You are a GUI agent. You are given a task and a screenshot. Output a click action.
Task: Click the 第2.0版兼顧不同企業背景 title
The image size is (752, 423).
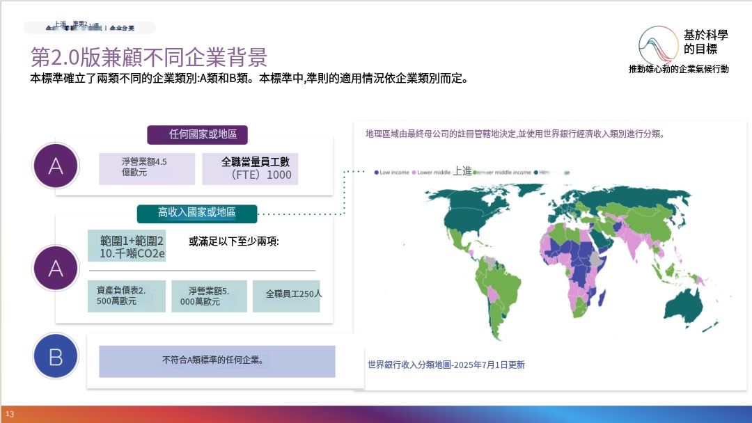(149, 56)
